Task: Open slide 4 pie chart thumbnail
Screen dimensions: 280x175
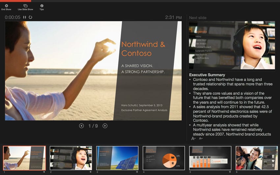Action: [x=164, y=158]
